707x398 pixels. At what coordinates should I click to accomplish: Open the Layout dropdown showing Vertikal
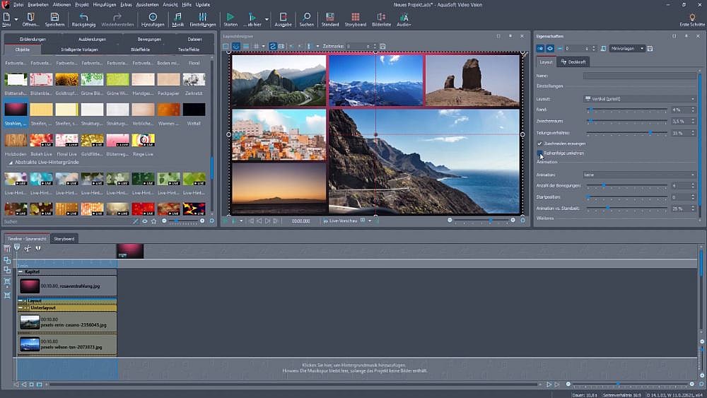[639, 99]
